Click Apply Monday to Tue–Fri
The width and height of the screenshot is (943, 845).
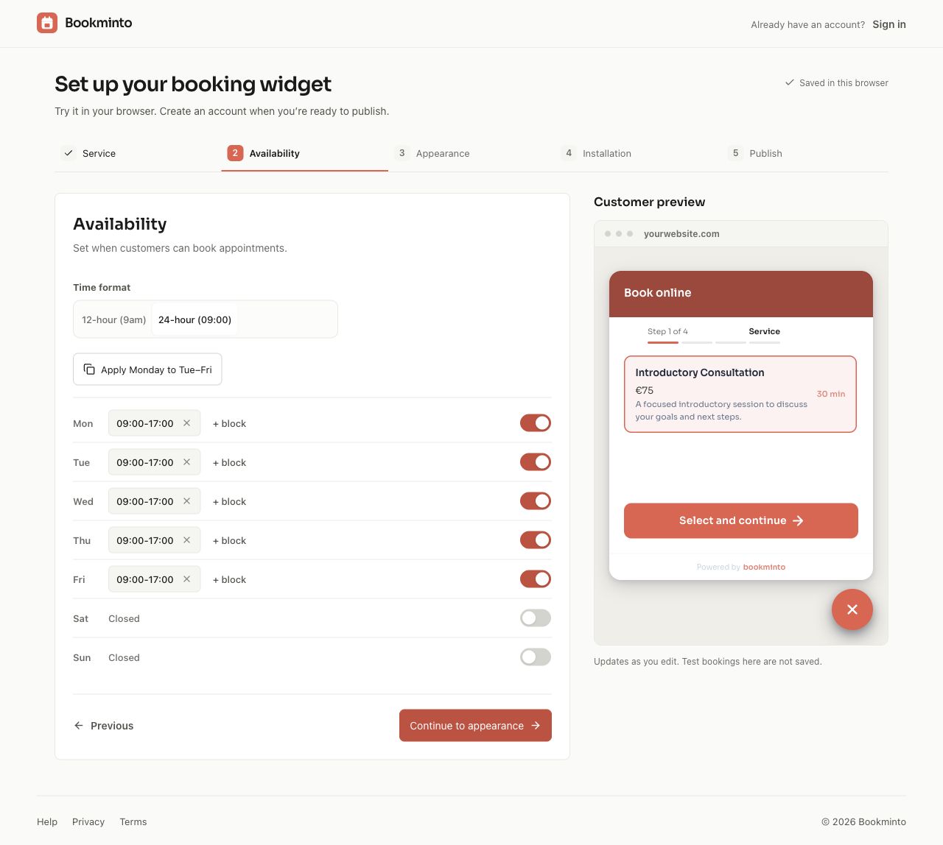147,370
